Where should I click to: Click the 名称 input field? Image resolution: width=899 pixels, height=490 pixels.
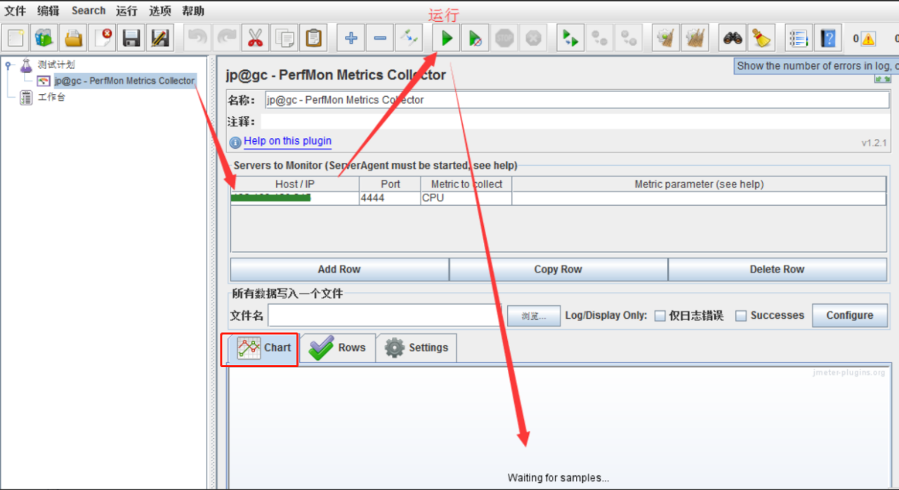(x=577, y=100)
